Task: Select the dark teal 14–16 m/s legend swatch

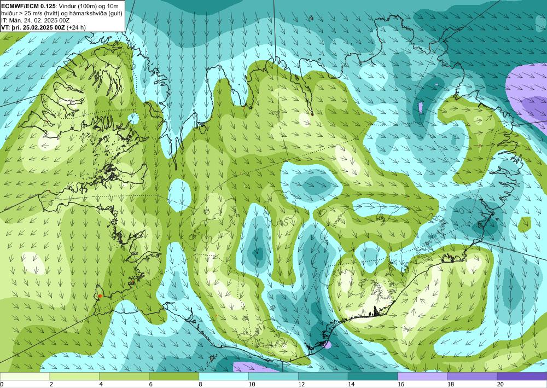Action: pos(373,376)
